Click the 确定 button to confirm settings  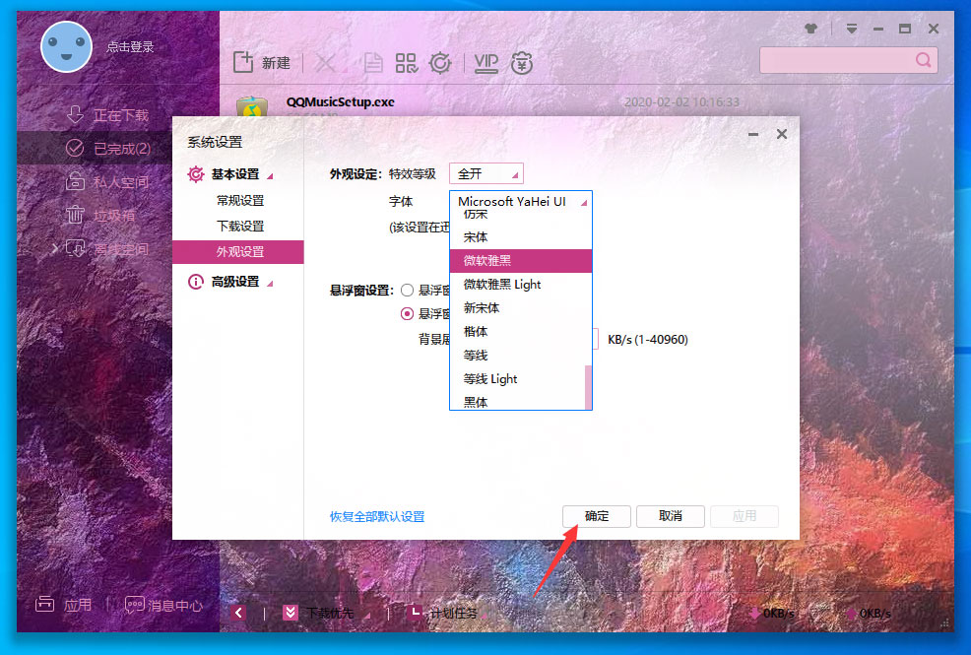pos(596,516)
